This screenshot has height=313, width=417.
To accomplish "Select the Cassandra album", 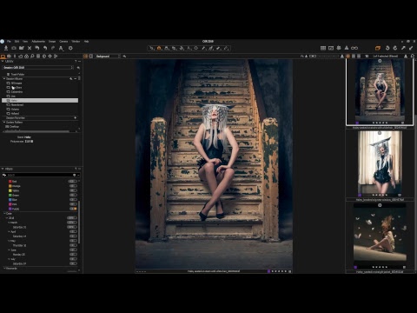I will click(17, 92).
